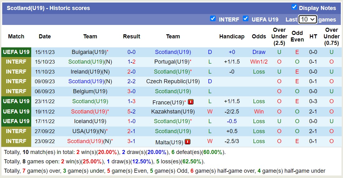Click the 0-0 result of Bulgaria match
Viewport: 343px width, 178px height.
coord(131,52)
